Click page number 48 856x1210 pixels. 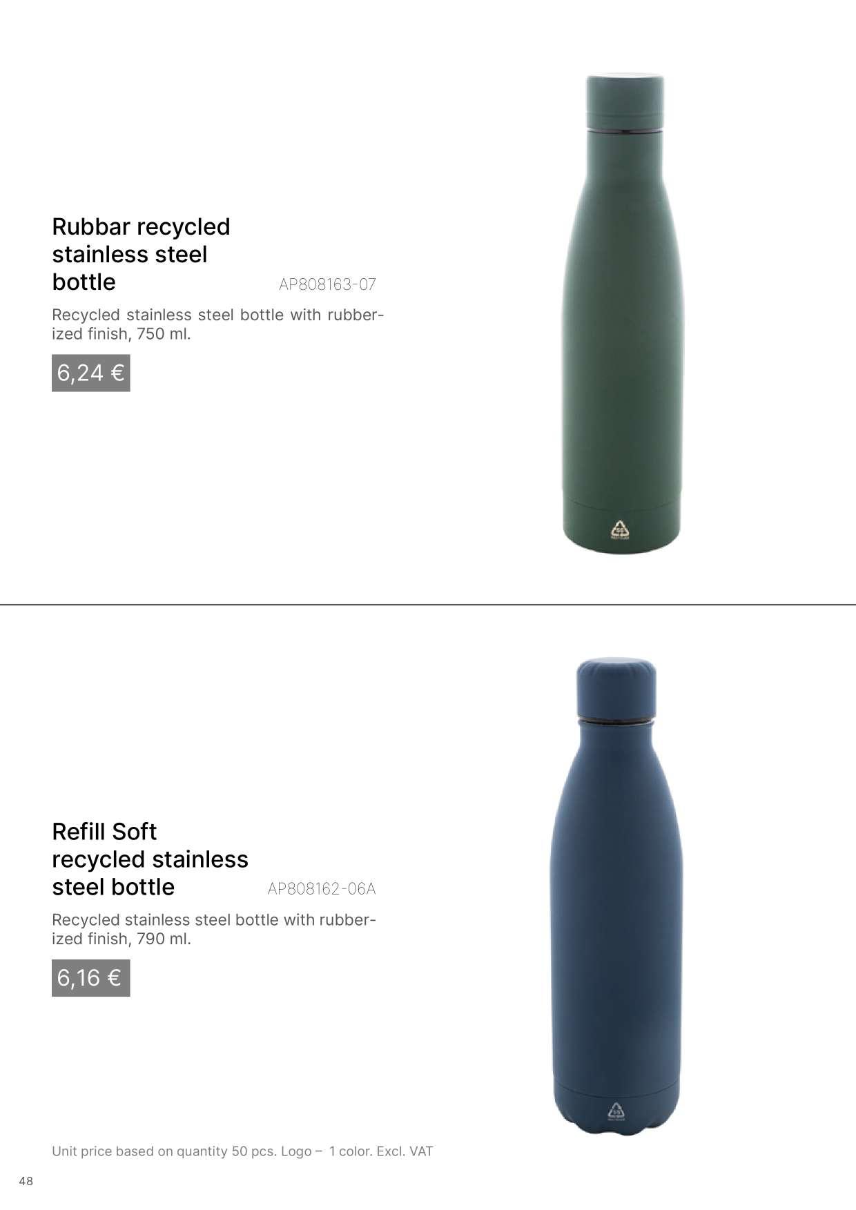coord(26,1181)
